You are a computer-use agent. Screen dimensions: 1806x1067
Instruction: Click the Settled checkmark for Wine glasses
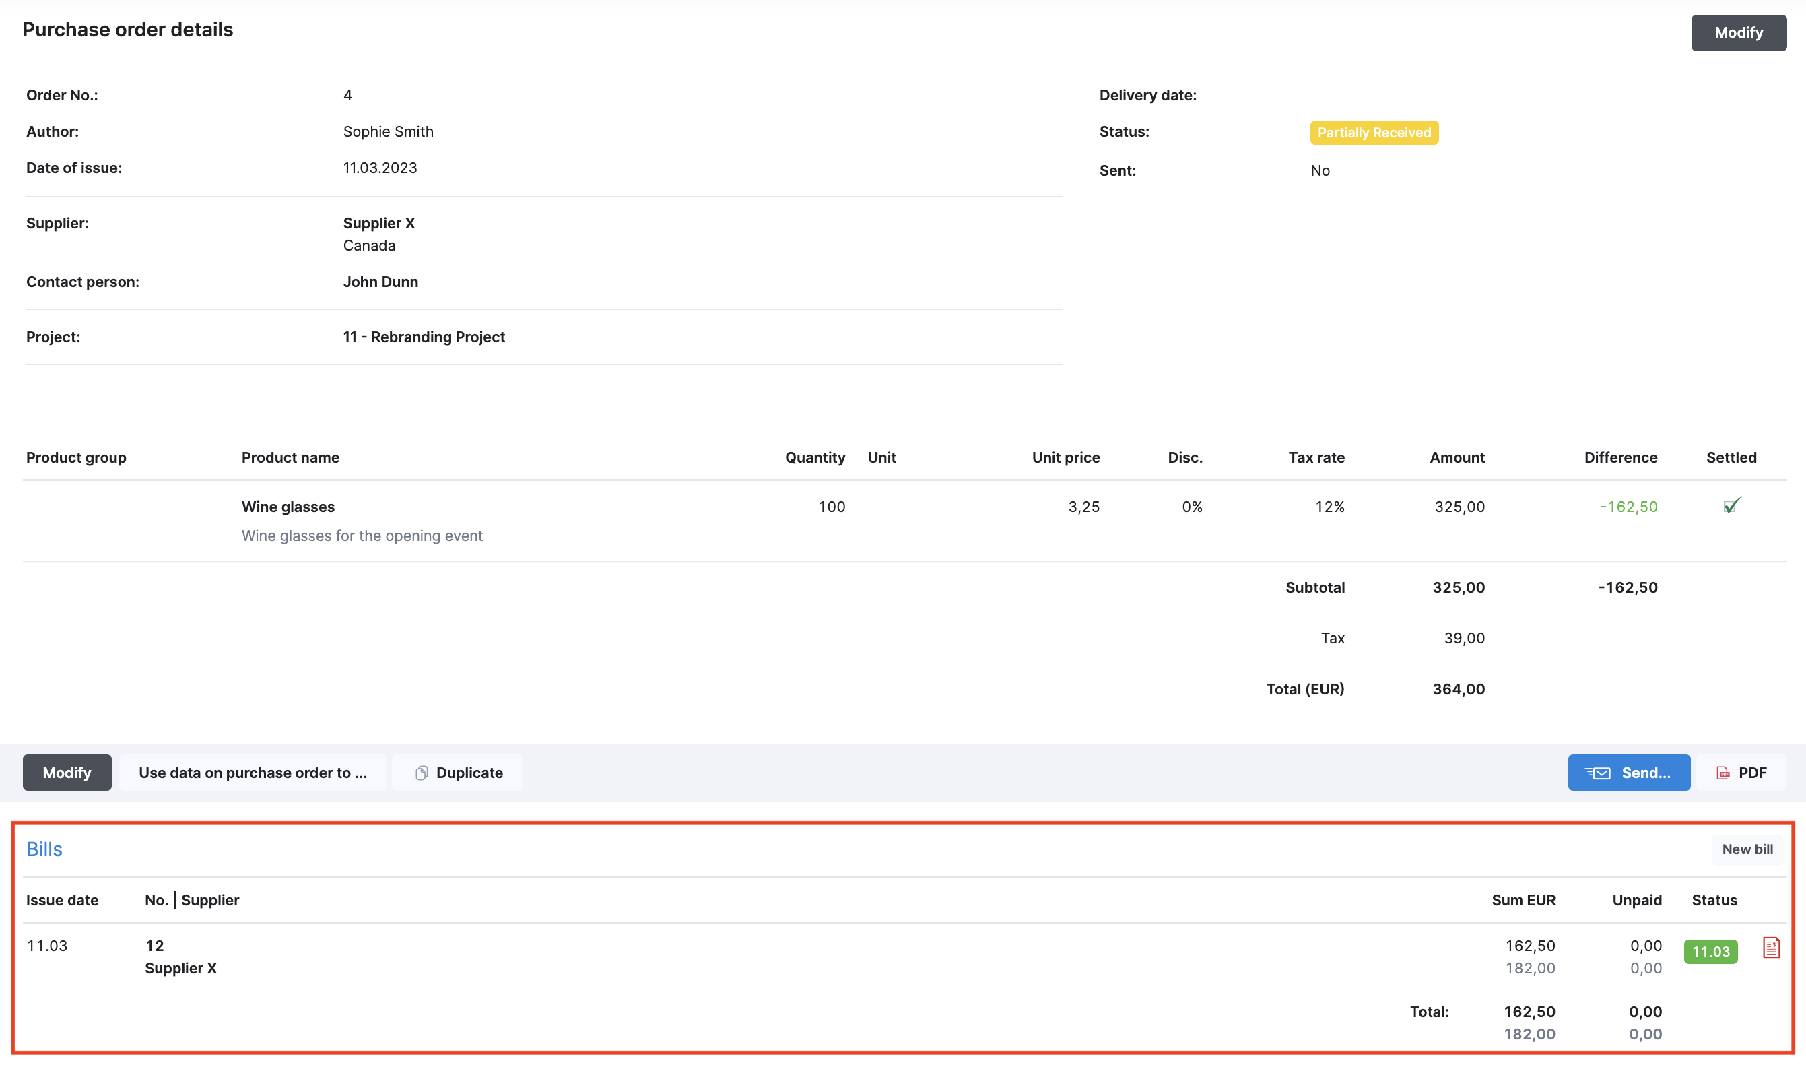pyautogui.click(x=1732, y=505)
